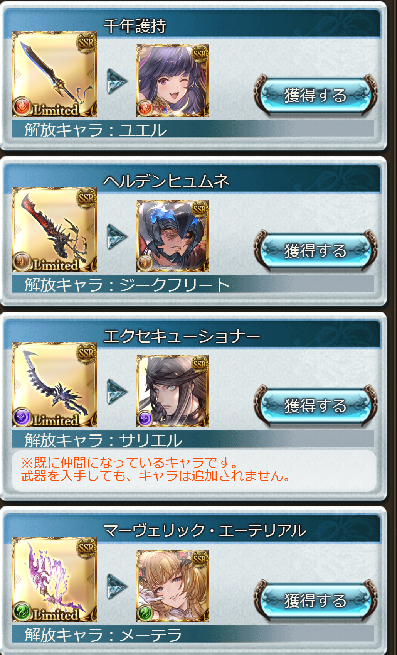Screen dimensions: 397x655
Task: Click arrow between 千年護持 and ユエル
Action: pos(117,81)
